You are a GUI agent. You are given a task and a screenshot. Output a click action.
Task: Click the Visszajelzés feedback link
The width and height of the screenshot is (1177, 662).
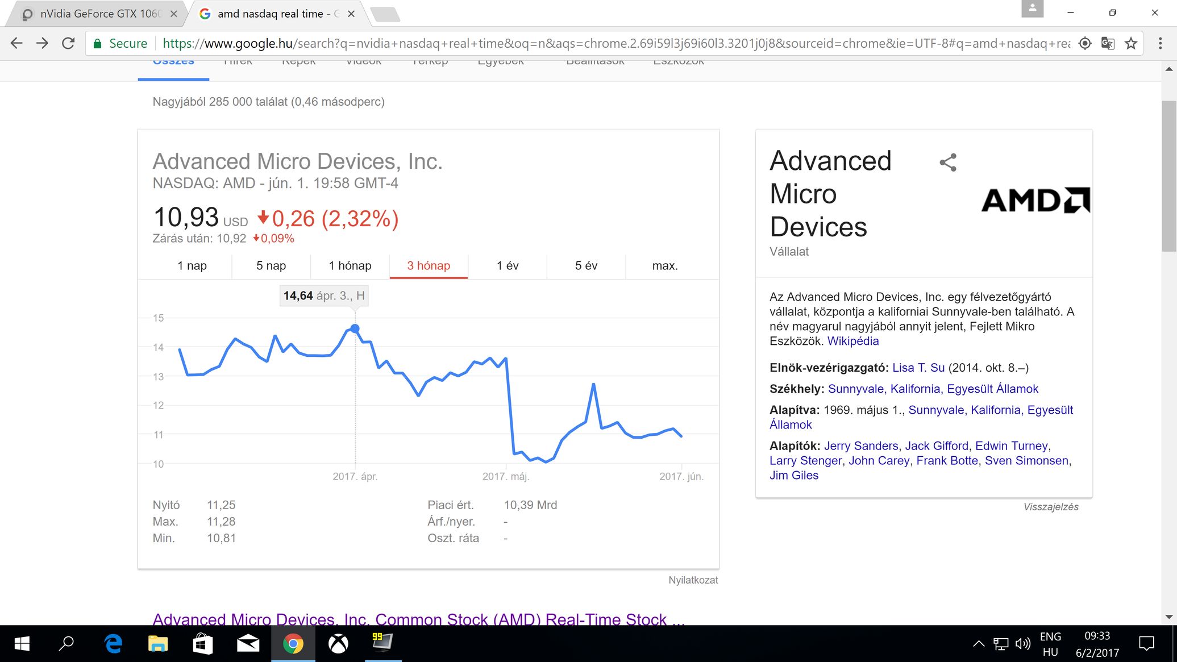(x=1051, y=507)
